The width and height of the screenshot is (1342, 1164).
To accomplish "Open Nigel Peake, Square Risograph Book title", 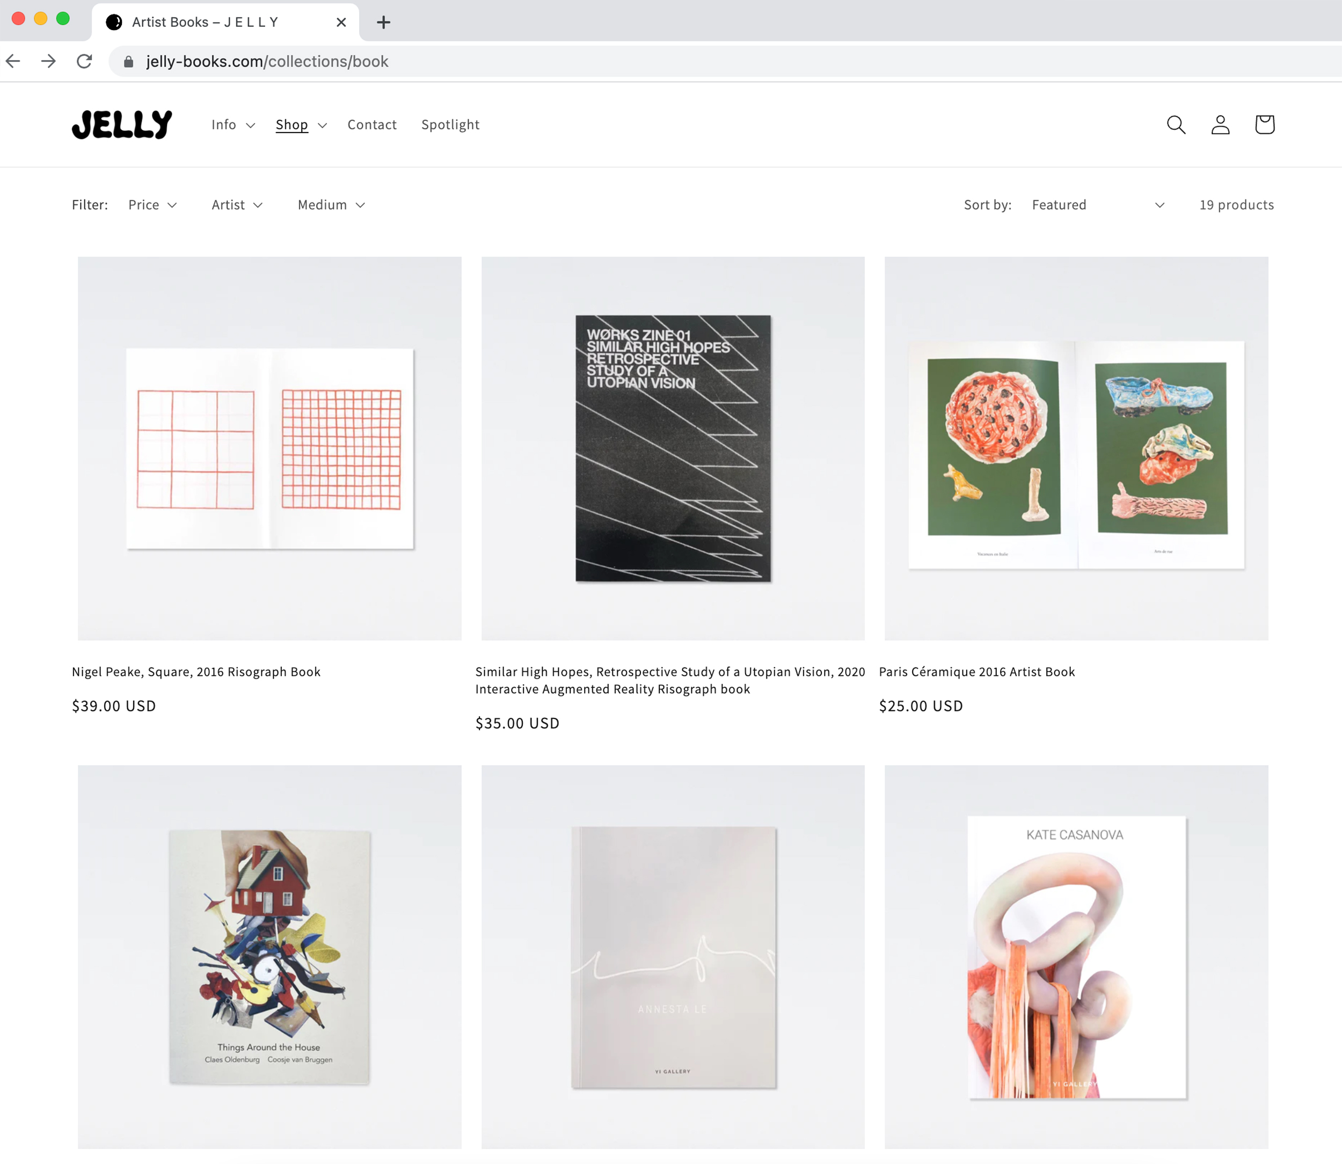I will pyautogui.click(x=196, y=672).
